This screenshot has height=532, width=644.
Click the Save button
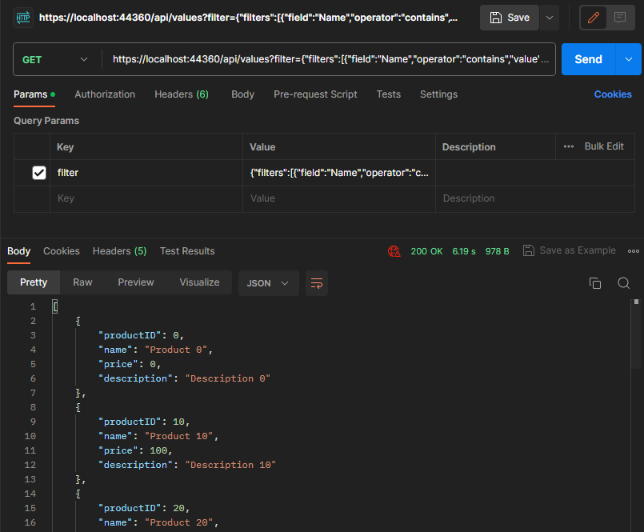pyautogui.click(x=510, y=18)
